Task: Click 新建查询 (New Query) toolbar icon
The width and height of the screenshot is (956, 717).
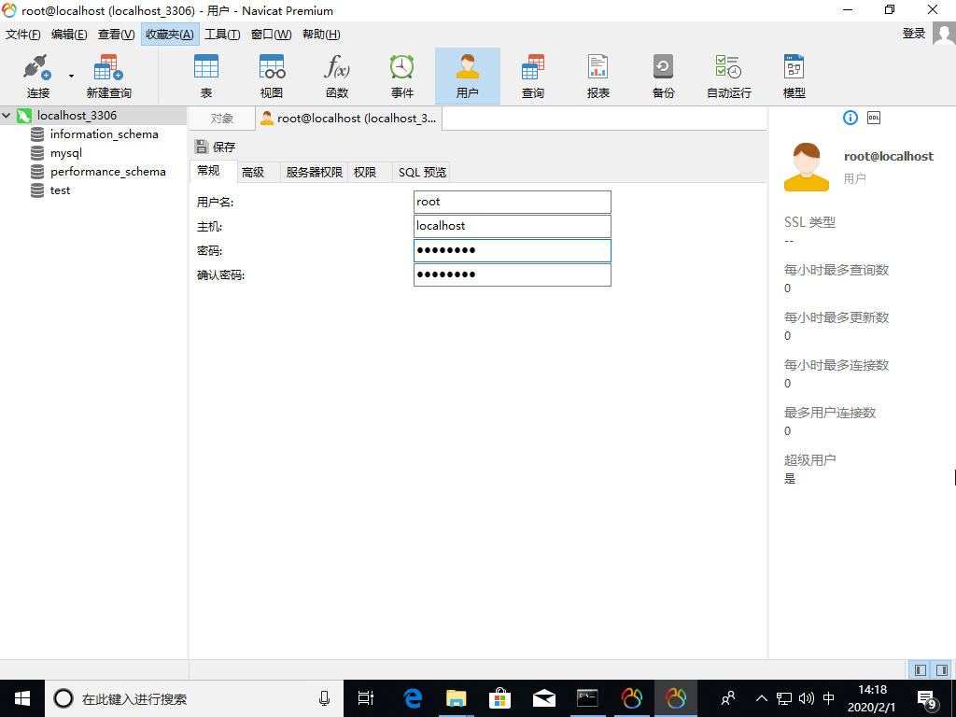Action: tap(108, 77)
